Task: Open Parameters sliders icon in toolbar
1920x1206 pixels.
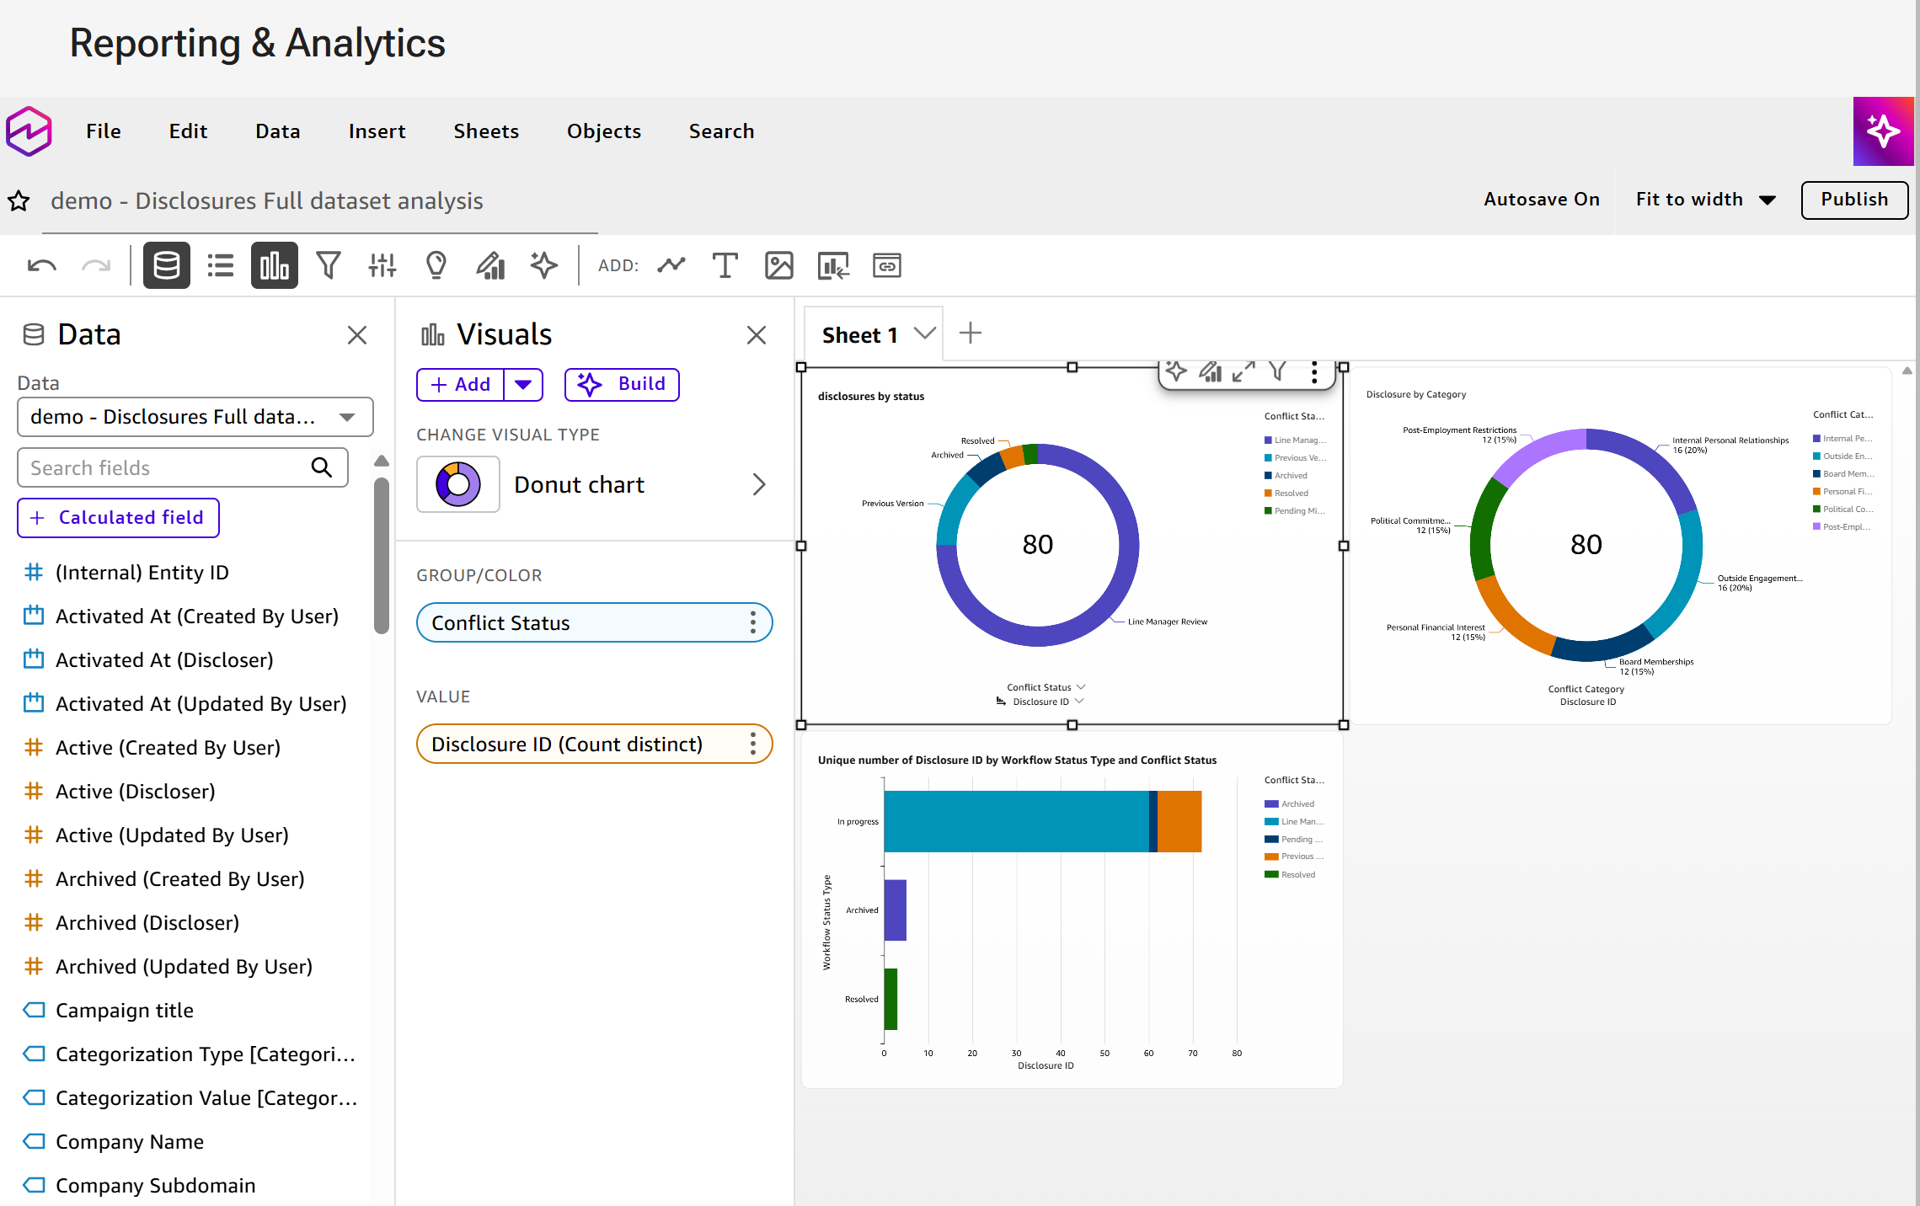Action: [382, 266]
